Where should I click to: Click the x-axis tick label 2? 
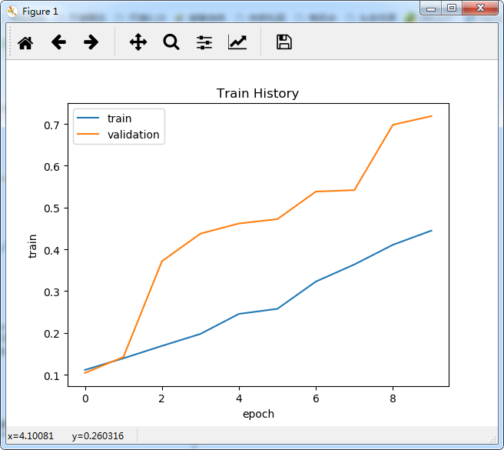(x=161, y=398)
